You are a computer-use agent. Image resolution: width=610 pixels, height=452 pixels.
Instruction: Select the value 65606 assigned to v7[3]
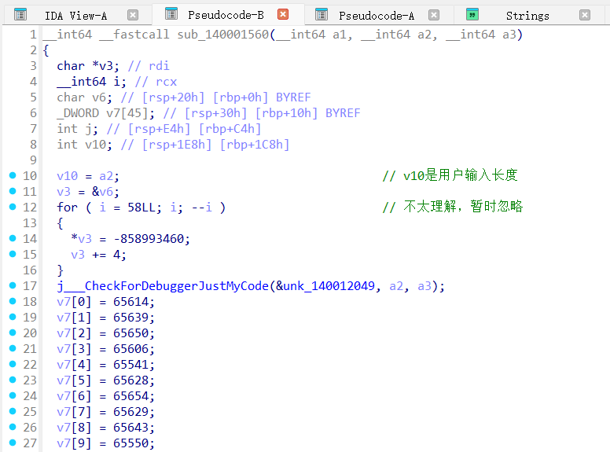[x=130, y=349]
